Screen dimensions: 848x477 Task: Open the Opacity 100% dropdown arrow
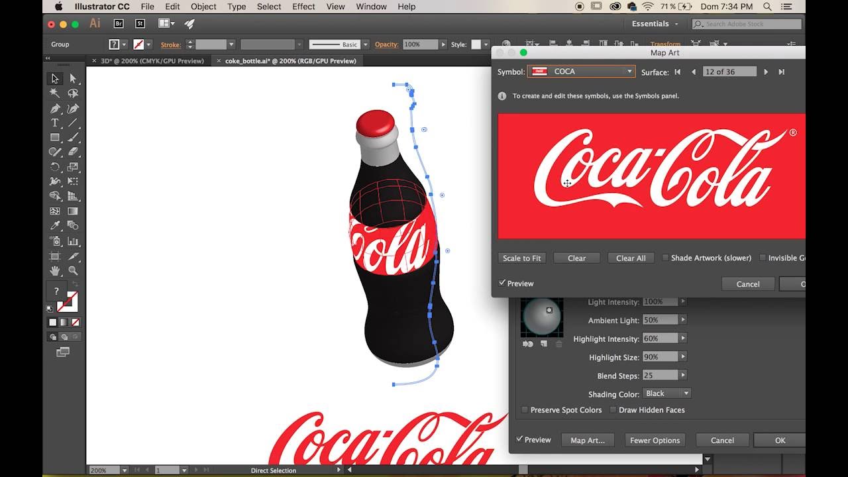tap(443, 44)
